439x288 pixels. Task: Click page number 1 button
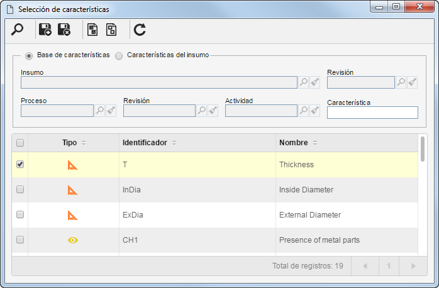click(x=389, y=266)
